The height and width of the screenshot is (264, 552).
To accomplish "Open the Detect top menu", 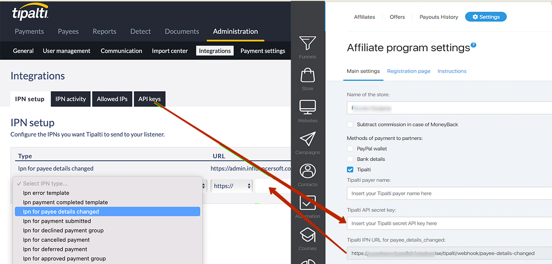I will click(x=141, y=31).
